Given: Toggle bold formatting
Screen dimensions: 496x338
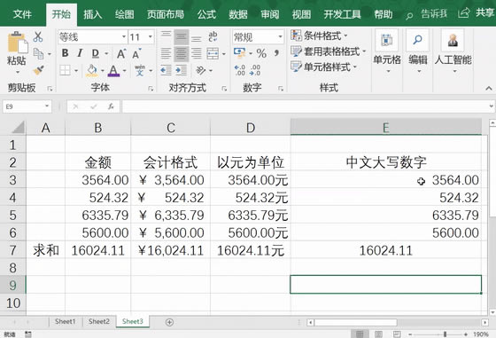Looking at the screenshot, I should click(x=65, y=53).
